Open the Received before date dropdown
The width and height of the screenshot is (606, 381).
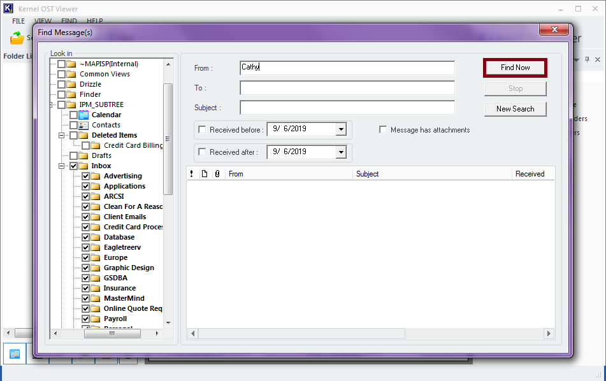pos(341,129)
